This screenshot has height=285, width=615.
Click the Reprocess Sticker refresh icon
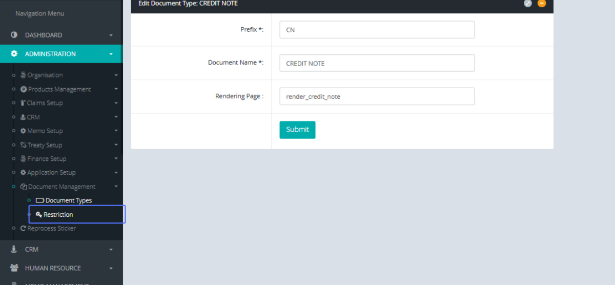coord(23,229)
